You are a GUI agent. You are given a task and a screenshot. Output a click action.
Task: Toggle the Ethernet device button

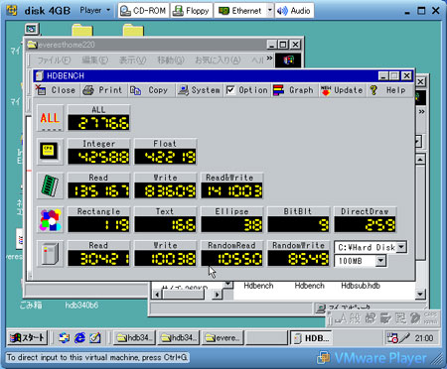point(240,11)
